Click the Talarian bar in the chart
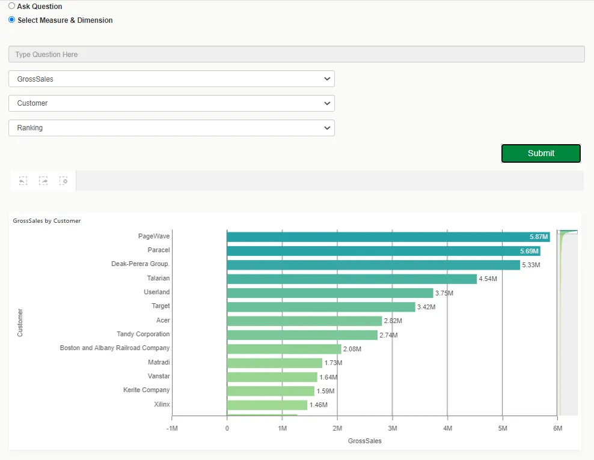The image size is (594, 460). tap(349, 278)
